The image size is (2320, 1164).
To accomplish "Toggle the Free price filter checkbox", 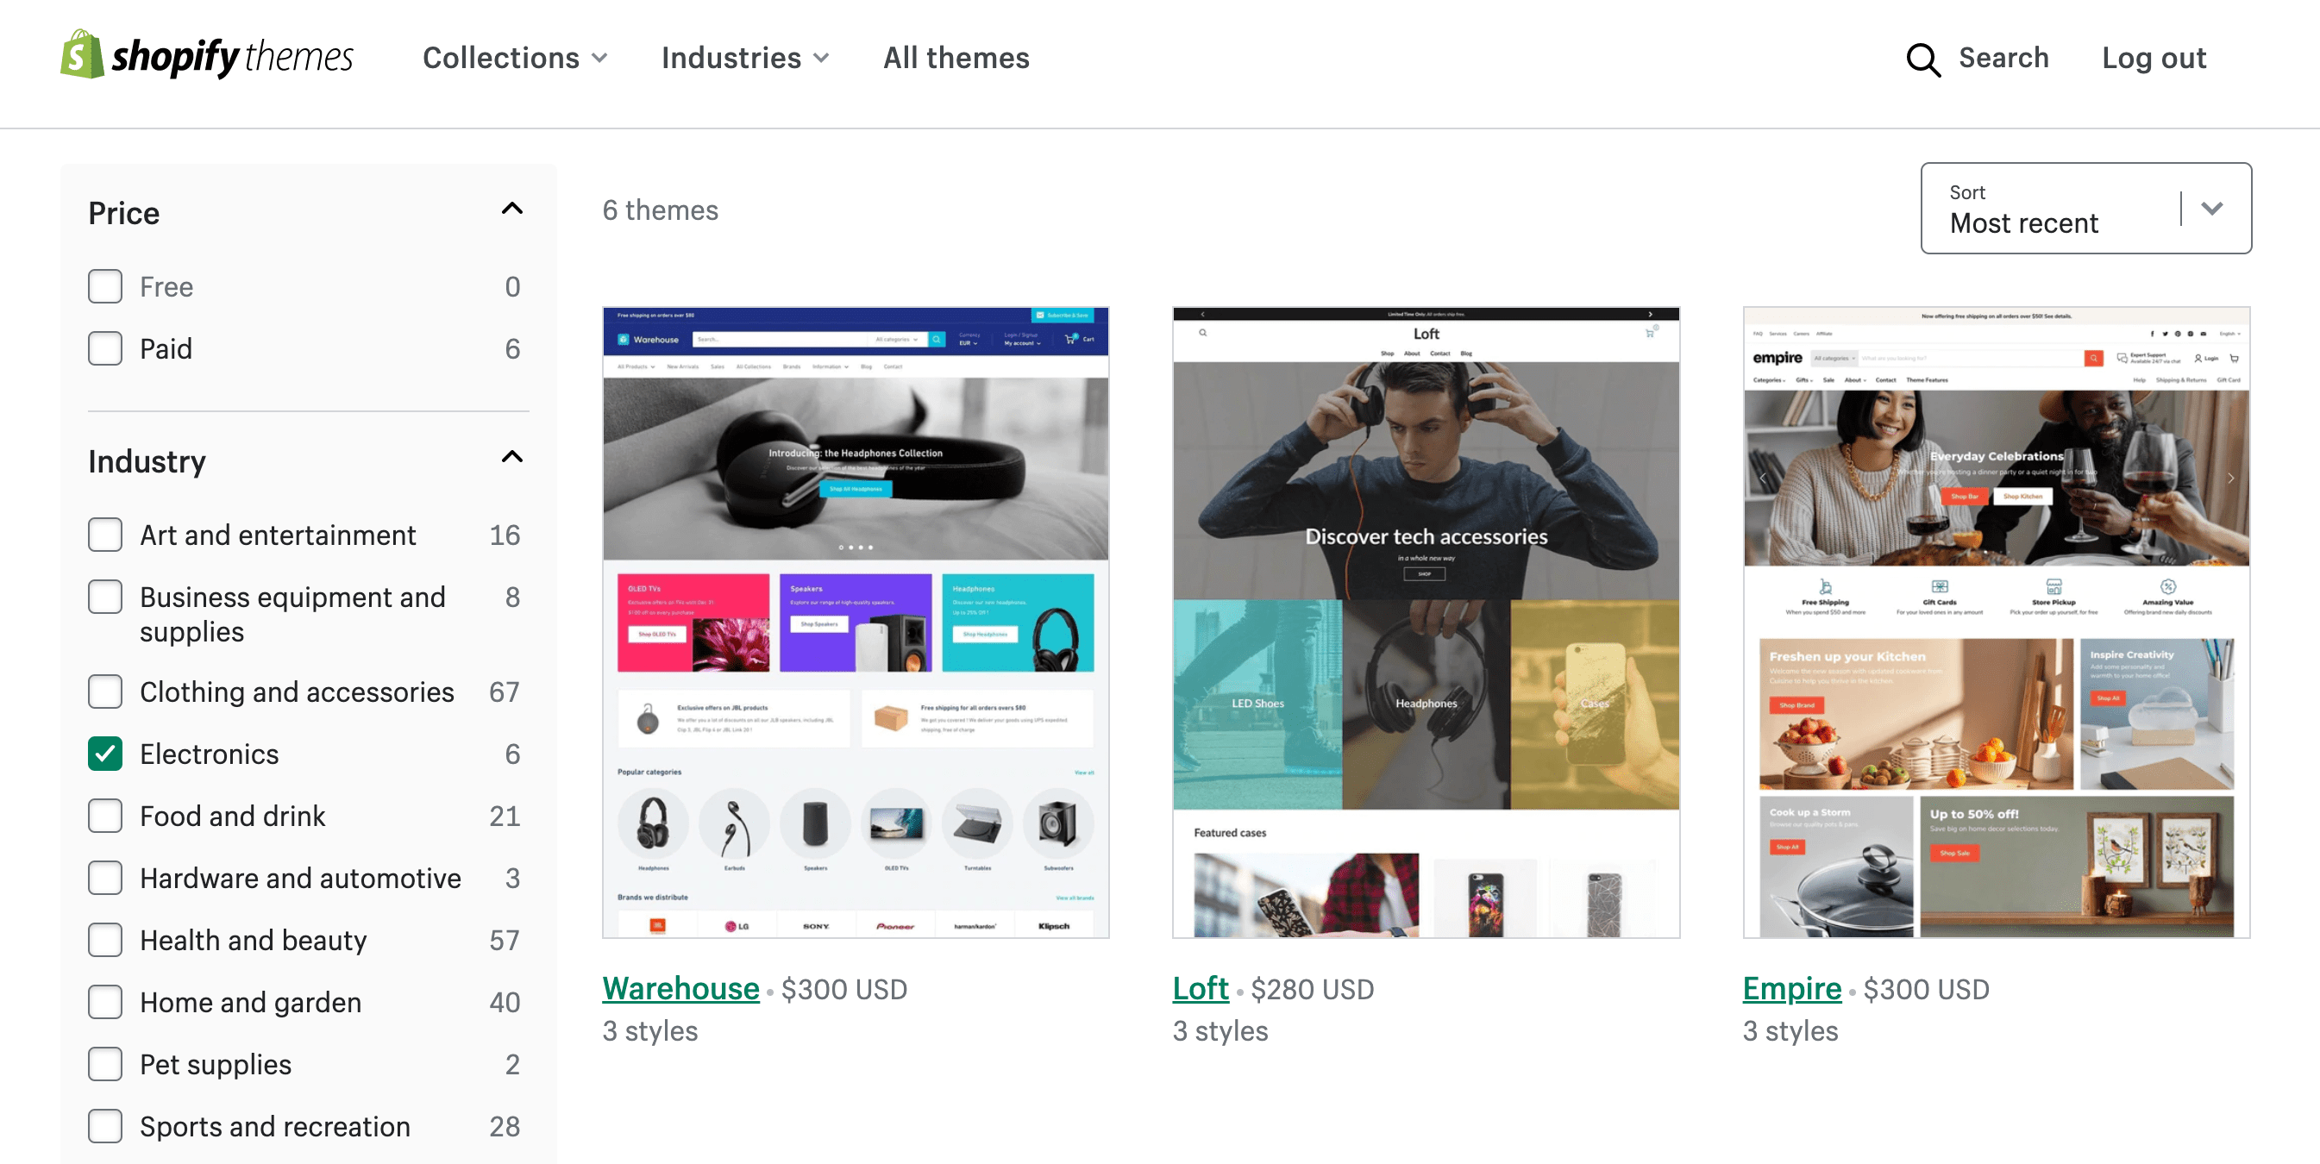I will (x=105, y=286).
